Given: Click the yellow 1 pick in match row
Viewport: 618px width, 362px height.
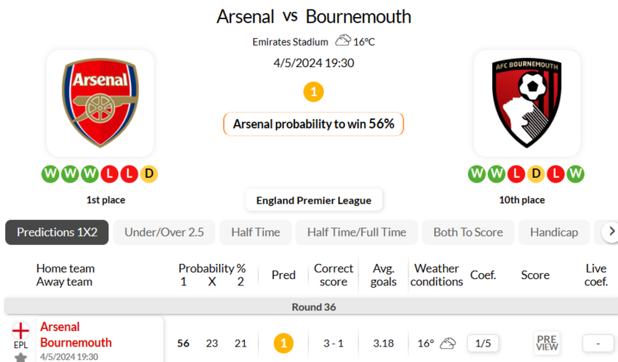Looking at the screenshot, I should (x=283, y=343).
